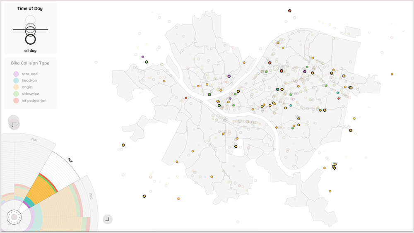Select the May month segment label
This screenshot has height=233, width=414.
(91, 196)
